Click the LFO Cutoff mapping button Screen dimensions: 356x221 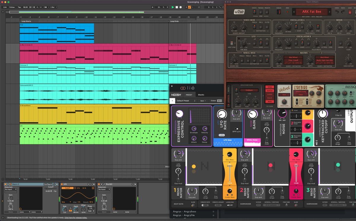pyautogui.click(x=67, y=188)
